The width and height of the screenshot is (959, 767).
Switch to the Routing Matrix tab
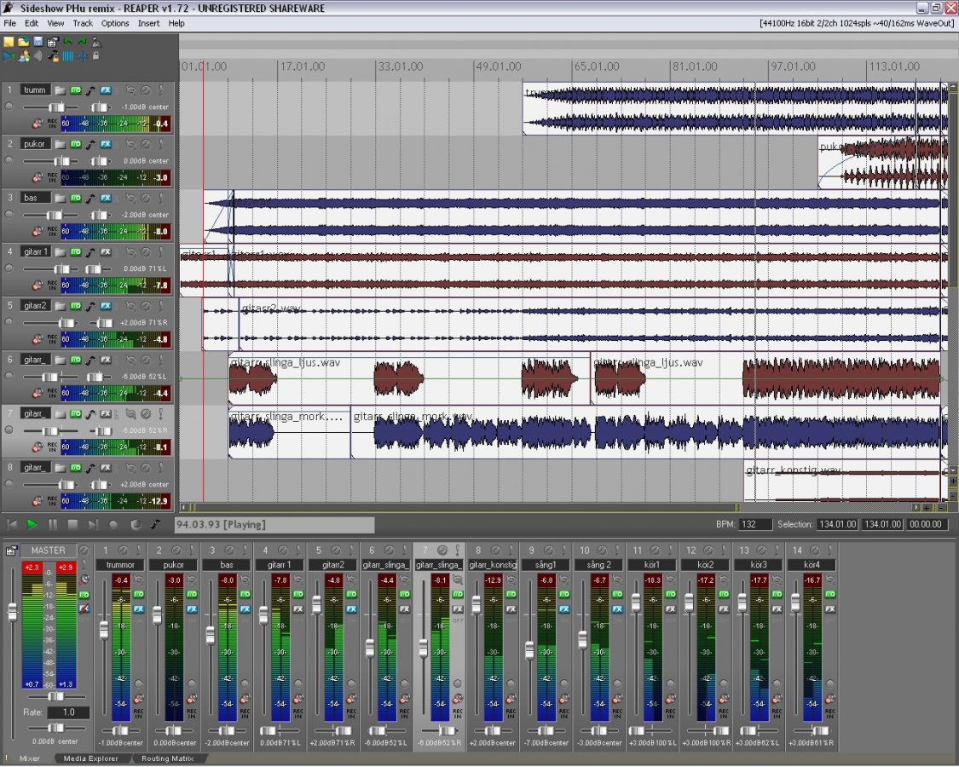[x=167, y=758]
